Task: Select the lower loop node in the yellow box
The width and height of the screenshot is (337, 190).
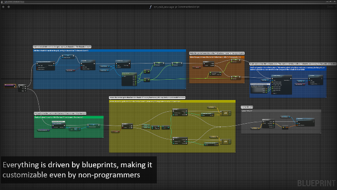Action: coord(180,141)
